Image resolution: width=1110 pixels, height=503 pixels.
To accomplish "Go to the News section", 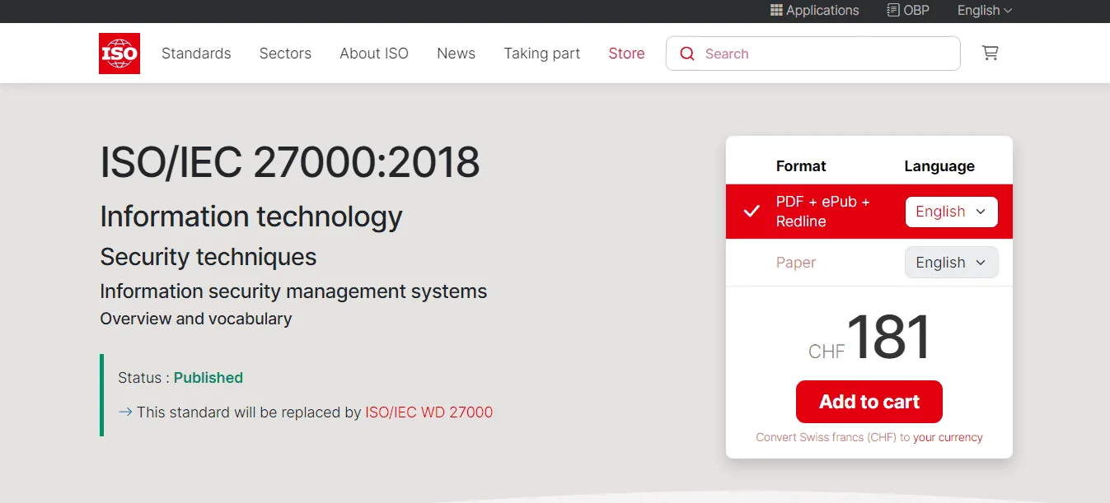I will [456, 54].
